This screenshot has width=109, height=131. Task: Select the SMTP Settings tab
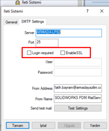[33, 22]
